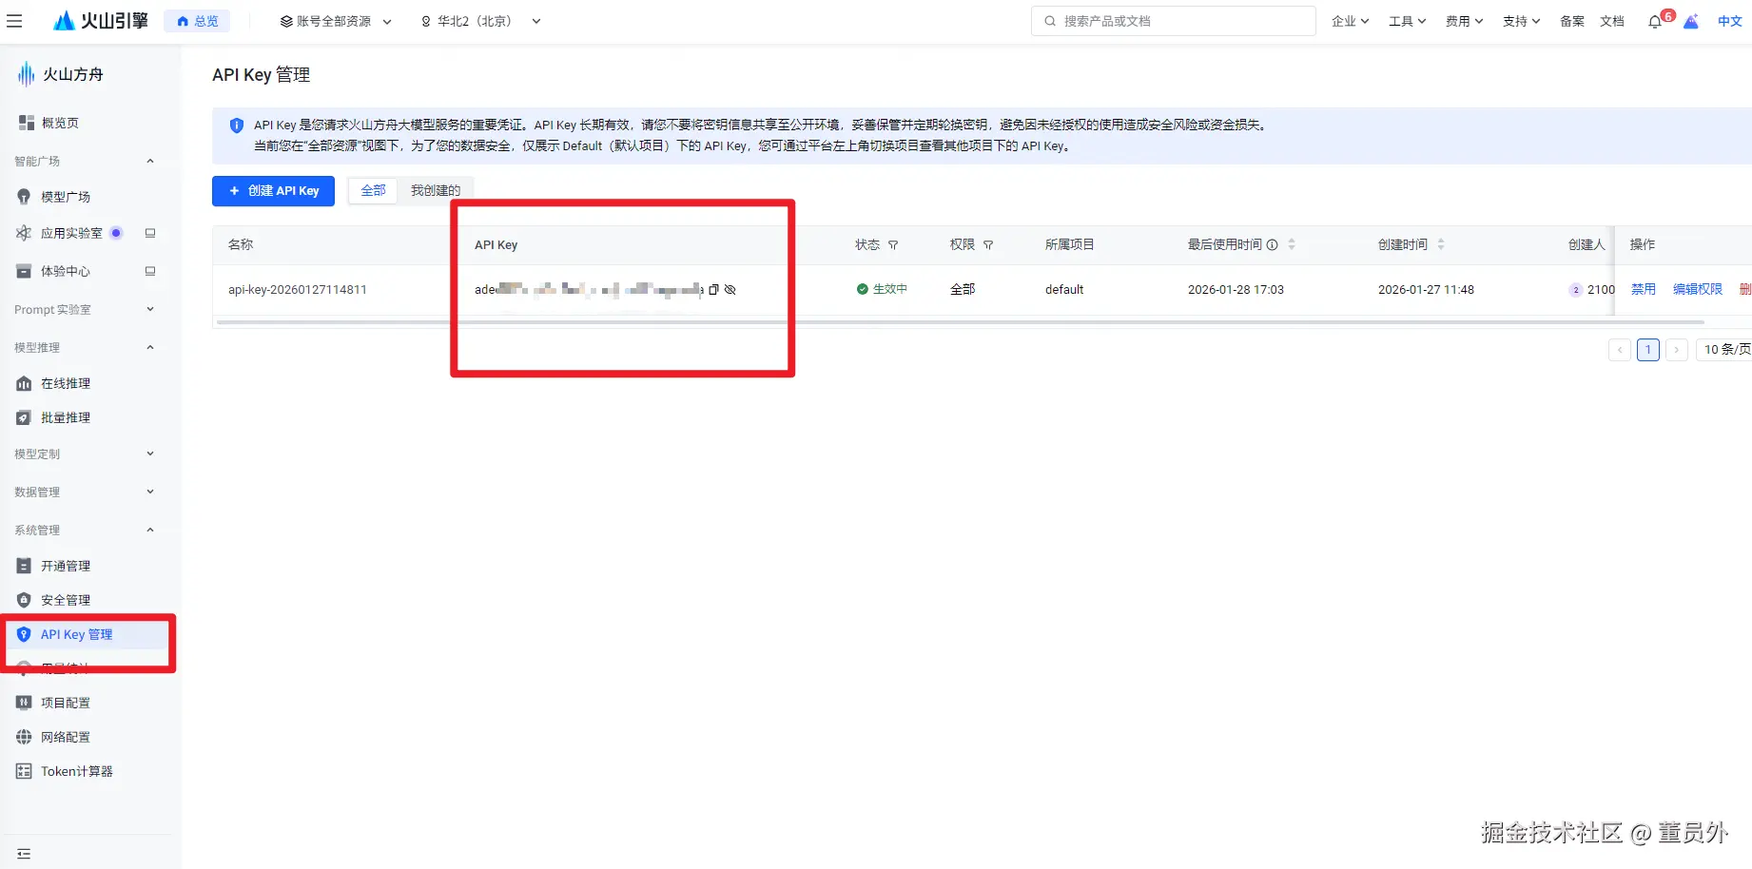Viewport: 1752px width, 869px height.
Task: Click the laptop icon beside 体验中心
Action: [150, 271]
